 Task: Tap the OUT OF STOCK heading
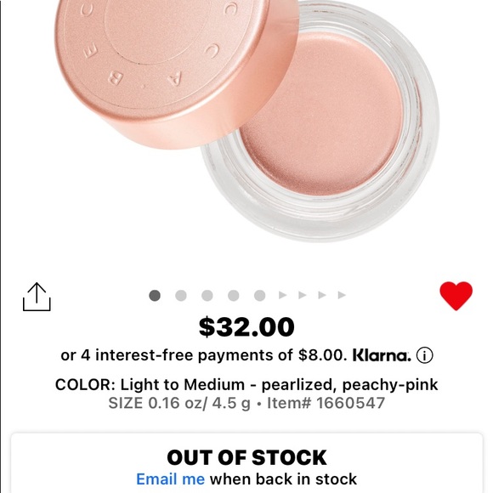click(x=246, y=457)
